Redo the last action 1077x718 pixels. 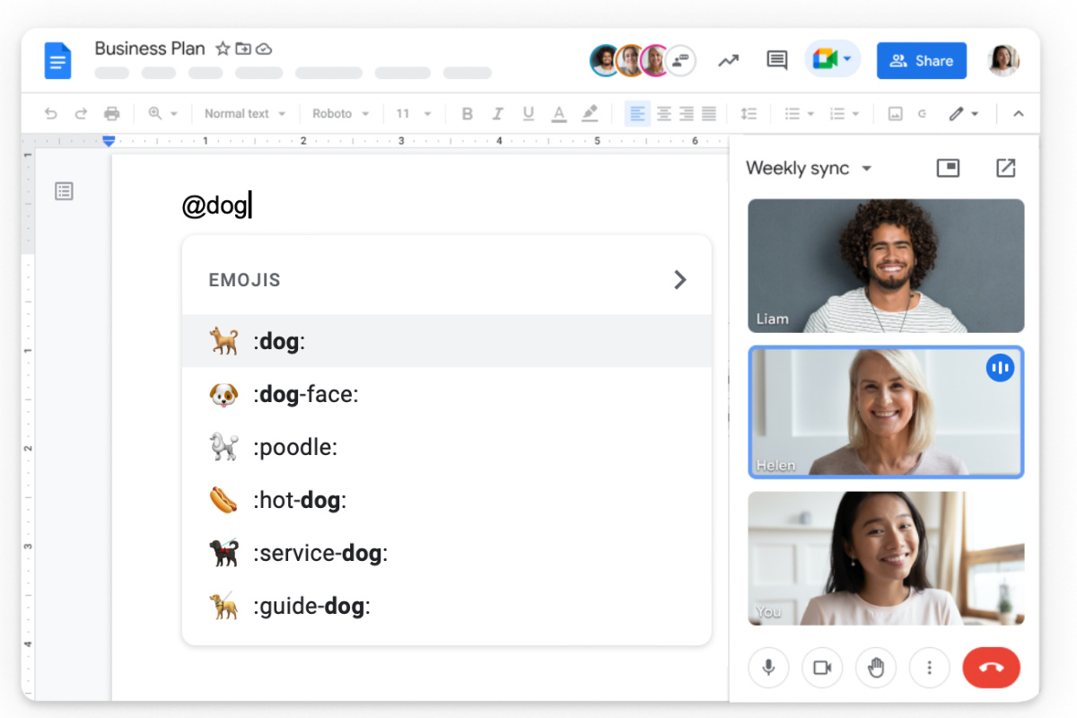(x=81, y=114)
